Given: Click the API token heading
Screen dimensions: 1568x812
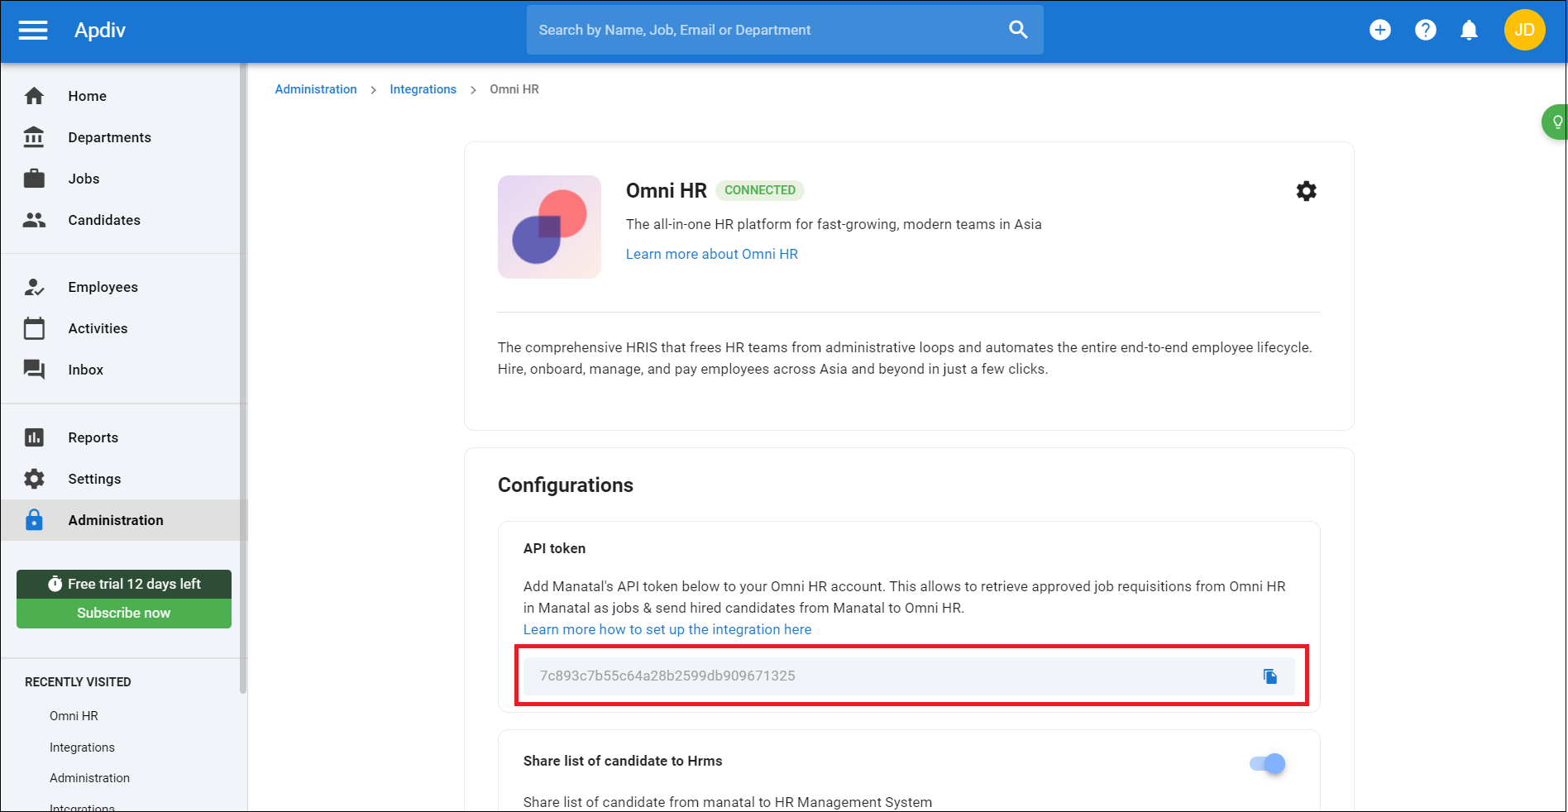Looking at the screenshot, I should [x=554, y=548].
